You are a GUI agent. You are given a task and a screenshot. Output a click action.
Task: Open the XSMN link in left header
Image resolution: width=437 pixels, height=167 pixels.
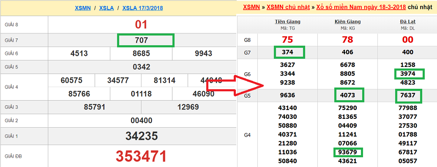point(83,8)
